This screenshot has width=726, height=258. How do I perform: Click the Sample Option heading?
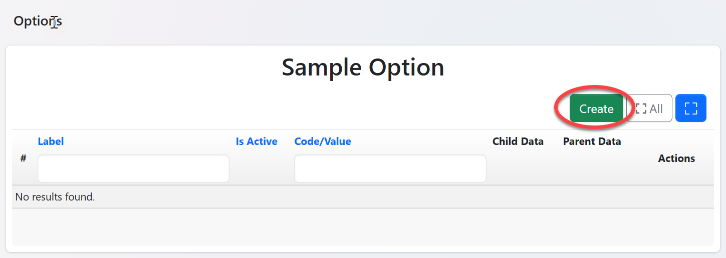[x=363, y=67]
